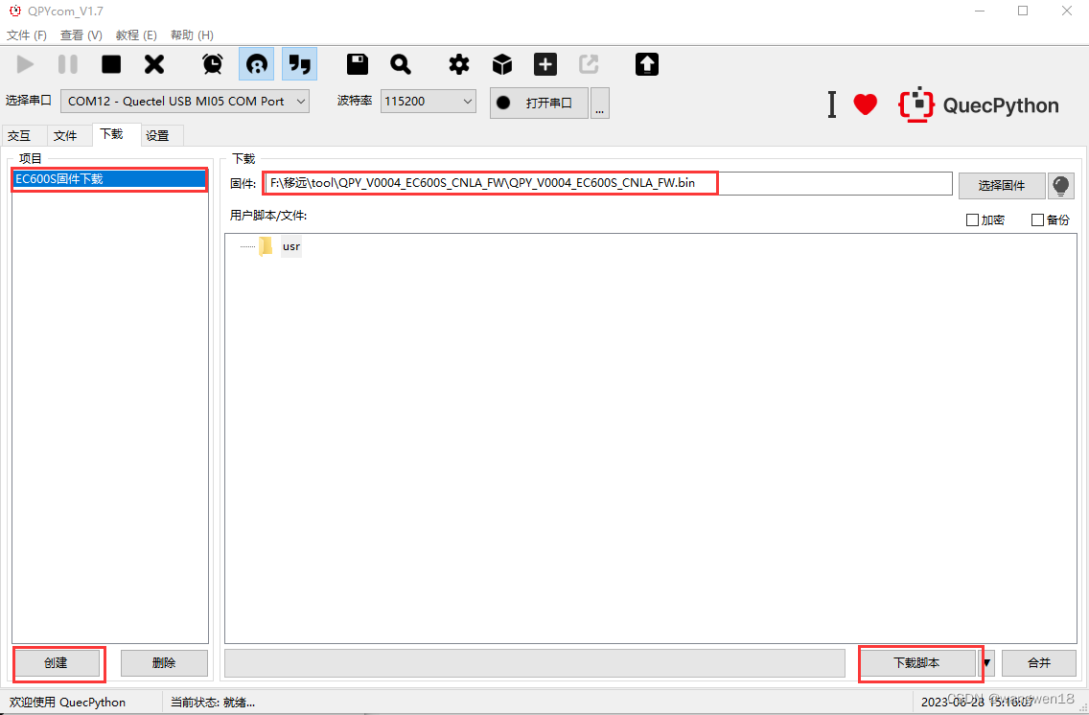Click the floppy disk save icon
Viewport: 1089px width, 715px height.
[x=357, y=64]
